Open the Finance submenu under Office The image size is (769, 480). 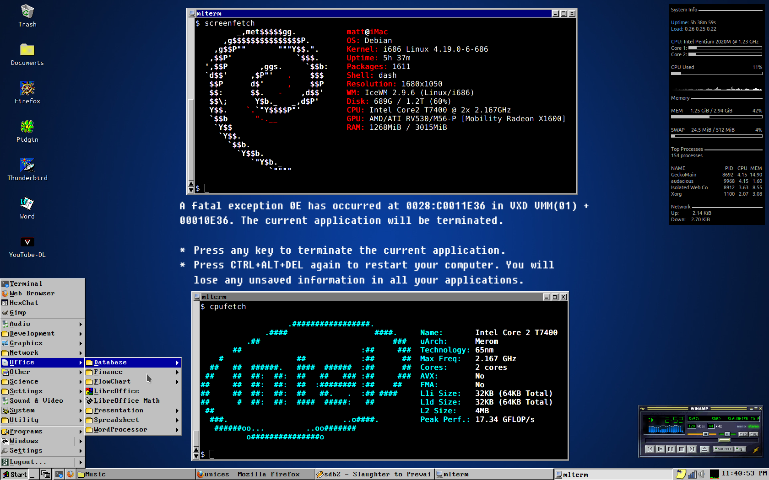[133, 372]
